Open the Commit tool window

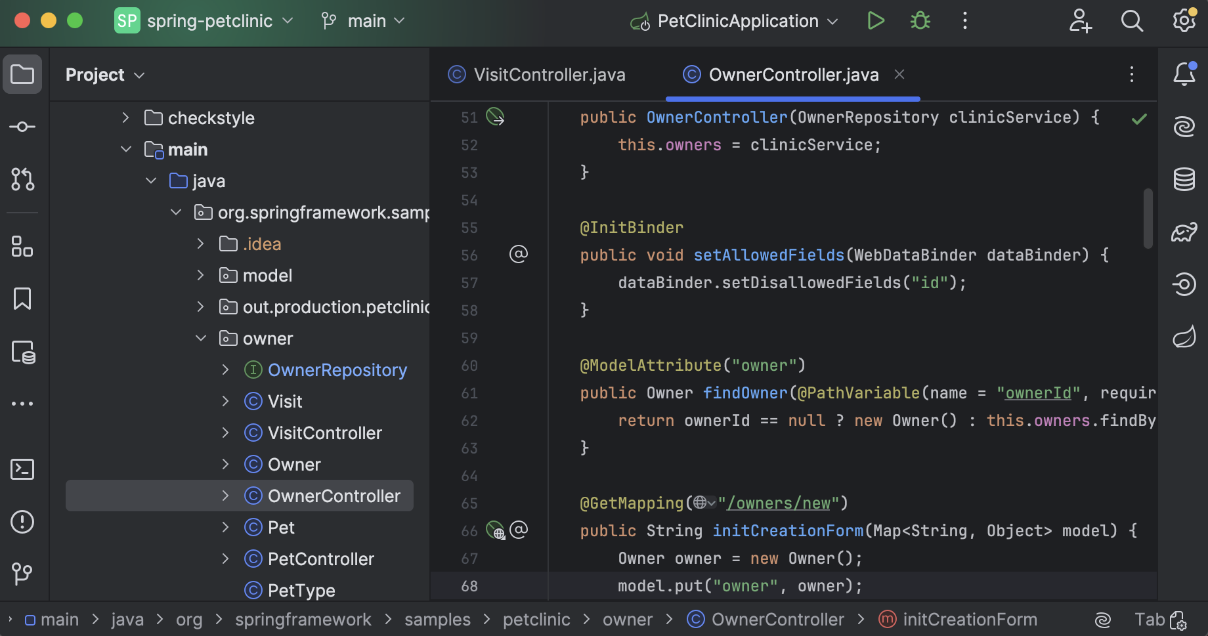(x=22, y=127)
